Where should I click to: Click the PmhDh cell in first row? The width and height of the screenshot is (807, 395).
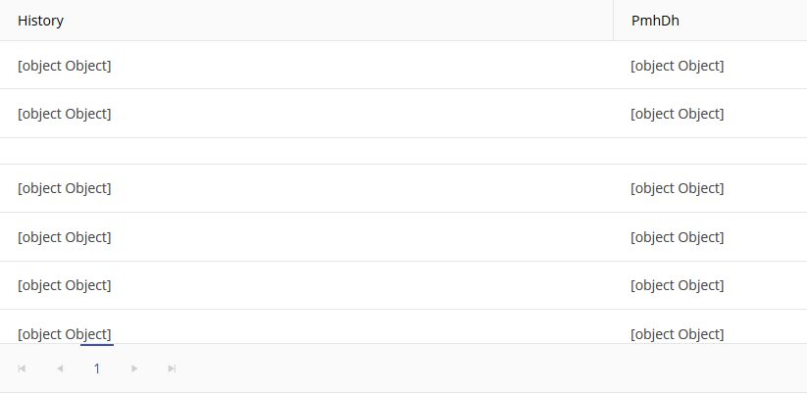(678, 66)
